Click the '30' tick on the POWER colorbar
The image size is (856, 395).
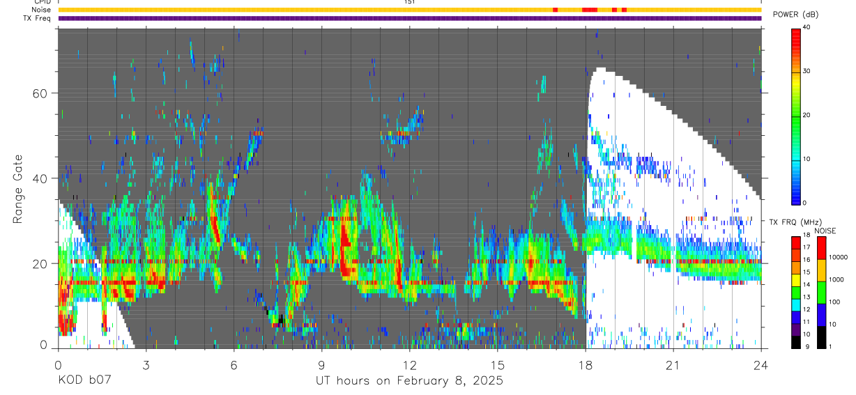tap(807, 72)
